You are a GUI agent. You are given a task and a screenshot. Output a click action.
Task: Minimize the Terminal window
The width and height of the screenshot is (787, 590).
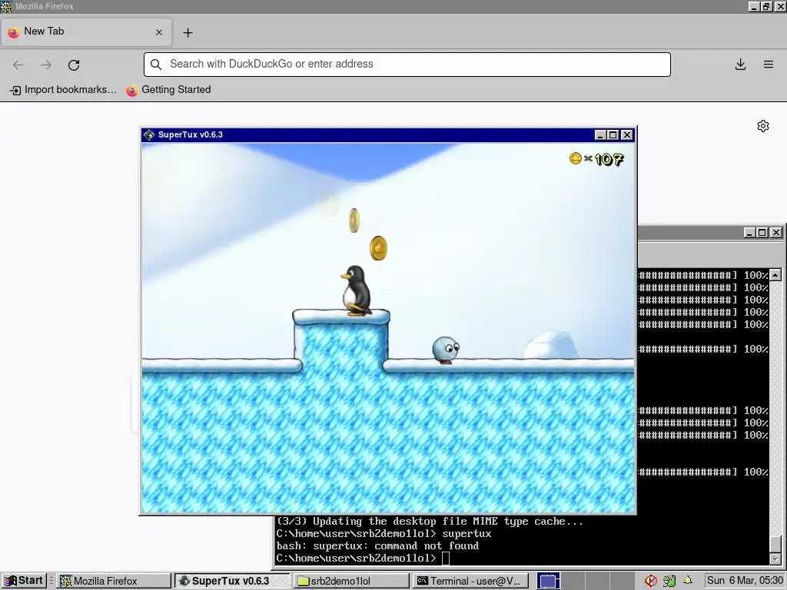(749, 232)
